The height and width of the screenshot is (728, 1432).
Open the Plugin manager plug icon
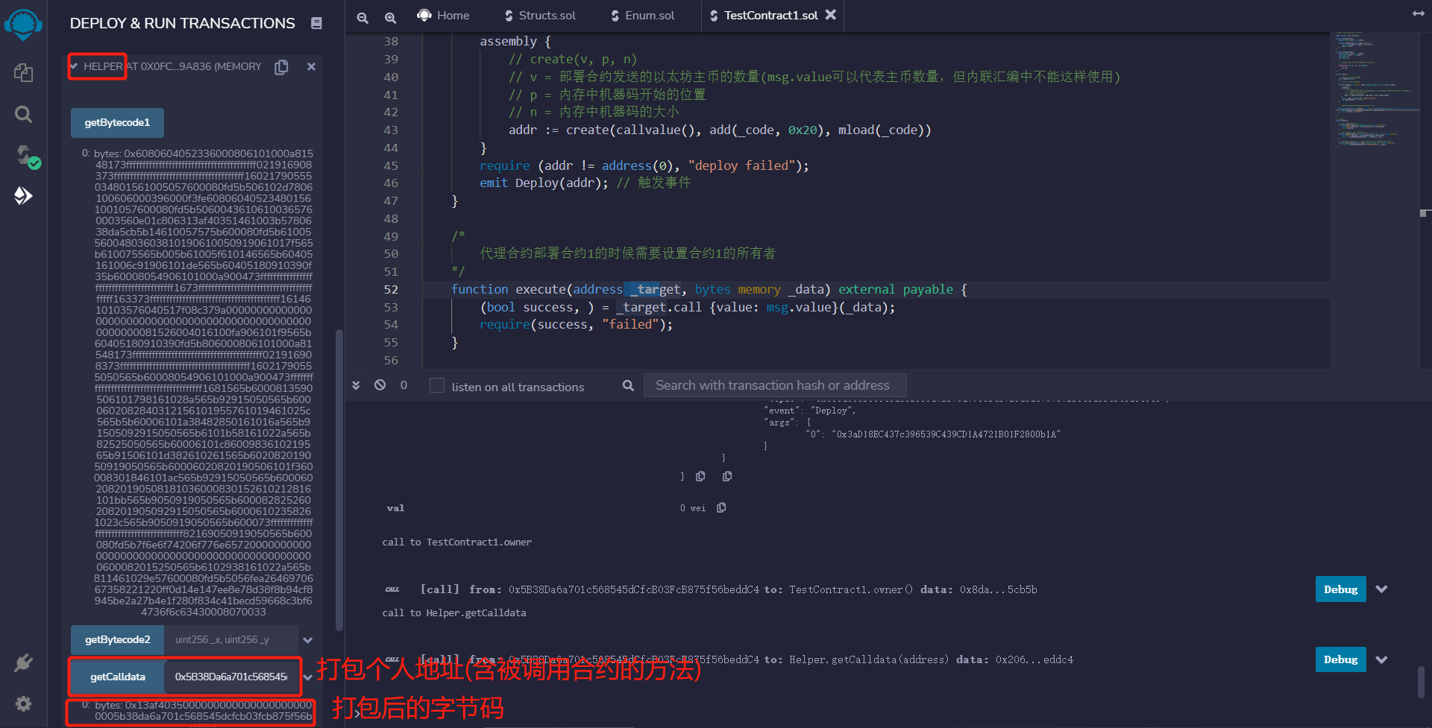(23, 662)
